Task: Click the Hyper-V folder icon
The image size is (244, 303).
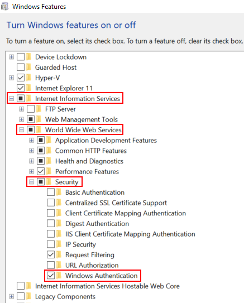Action: [29, 78]
